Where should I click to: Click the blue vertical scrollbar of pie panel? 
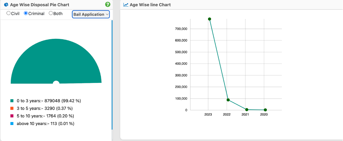[112, 75]
